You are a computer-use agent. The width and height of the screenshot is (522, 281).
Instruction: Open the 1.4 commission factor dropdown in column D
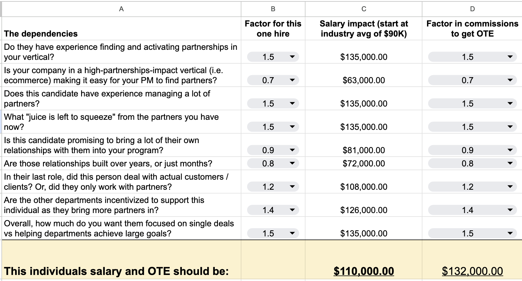472,210
